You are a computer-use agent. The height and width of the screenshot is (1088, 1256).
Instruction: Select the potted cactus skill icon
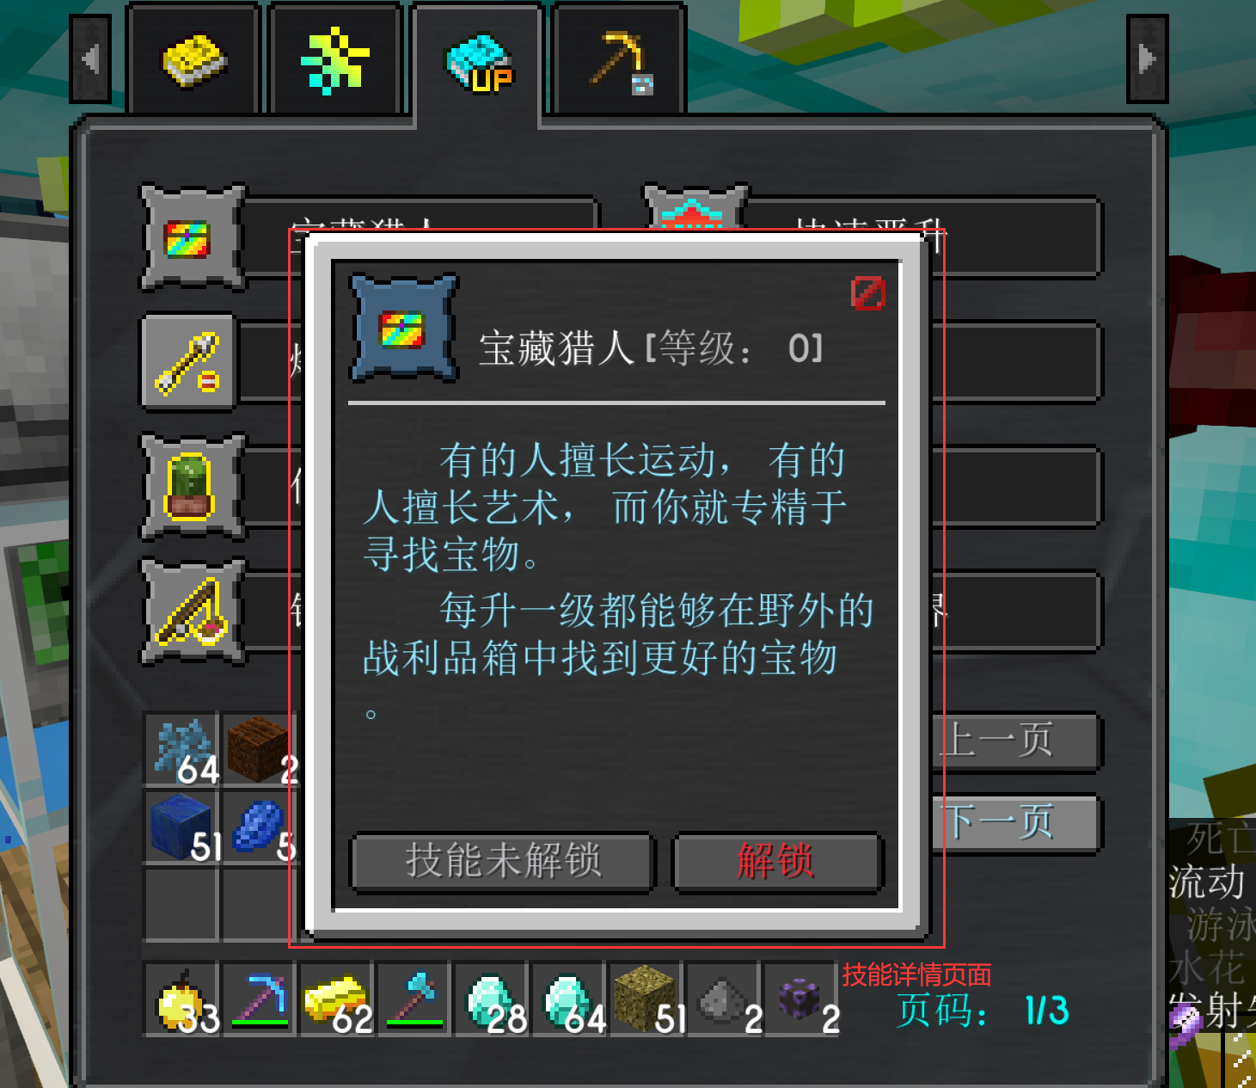click(x=193, y=487)
